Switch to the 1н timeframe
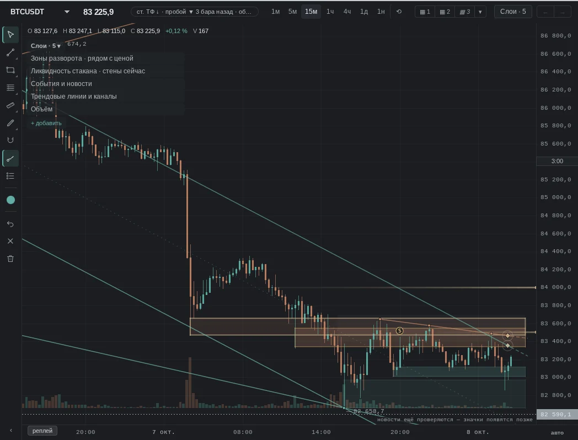Viewport: 578px width, 440px height. 381,12
